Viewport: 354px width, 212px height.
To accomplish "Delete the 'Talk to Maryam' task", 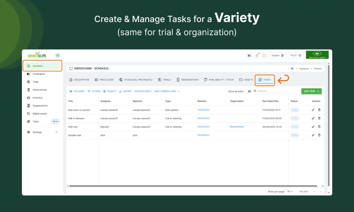I will [319, 118].
